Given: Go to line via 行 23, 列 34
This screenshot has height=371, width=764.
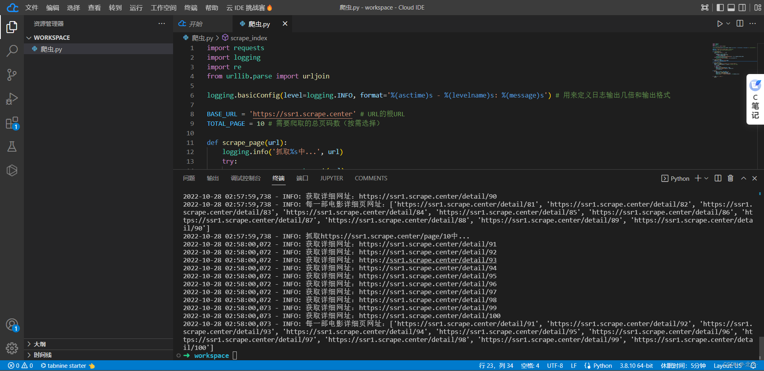Looking at the screenshot, I should pyautogui.click(x=496, y=365).
